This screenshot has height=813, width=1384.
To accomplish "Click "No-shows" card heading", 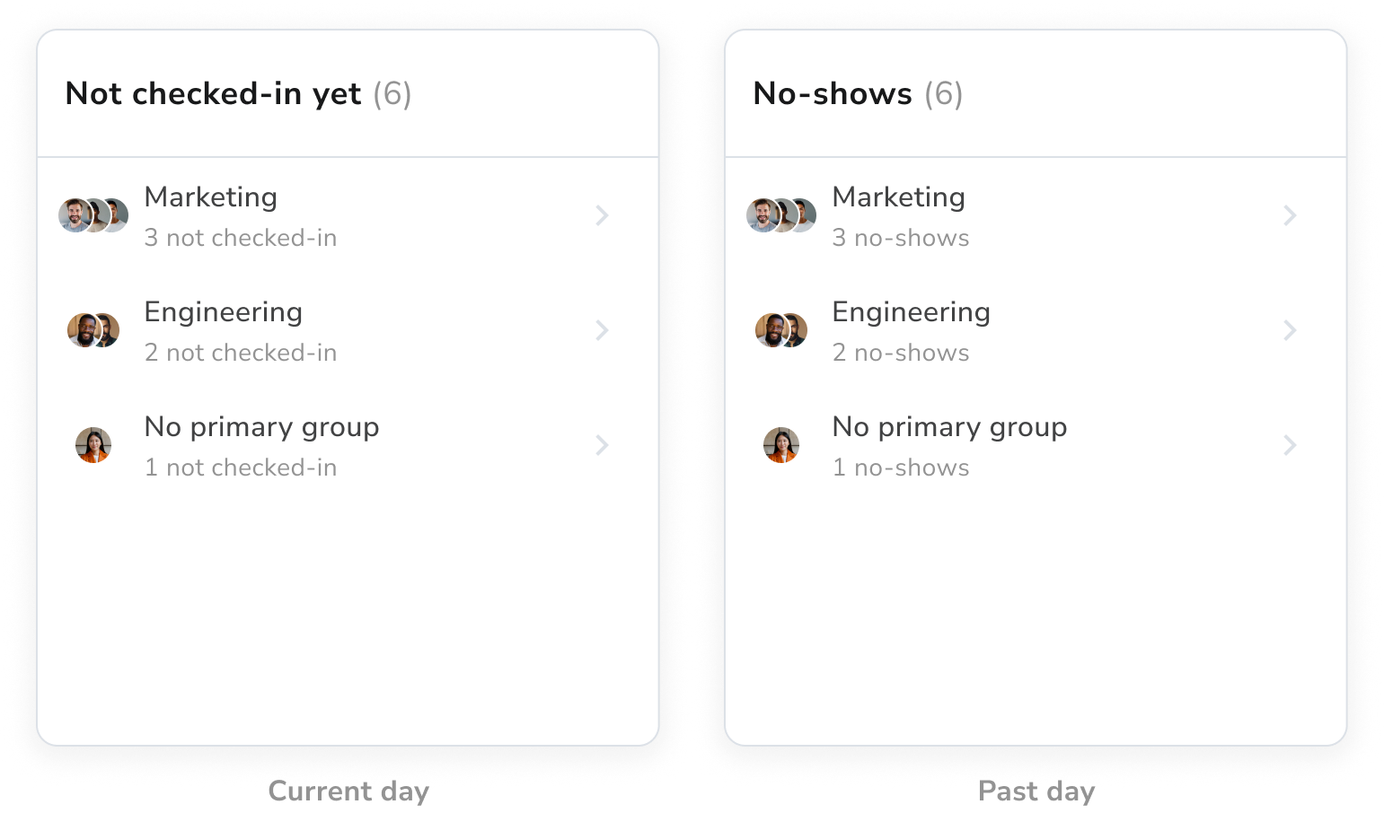I will pos(833,94).
